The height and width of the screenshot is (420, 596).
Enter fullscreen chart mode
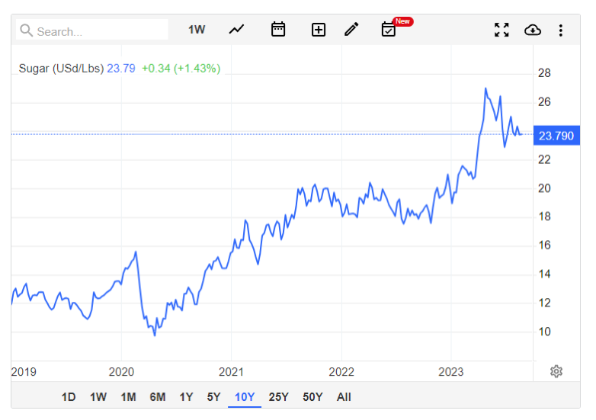(x=501, y=30)
